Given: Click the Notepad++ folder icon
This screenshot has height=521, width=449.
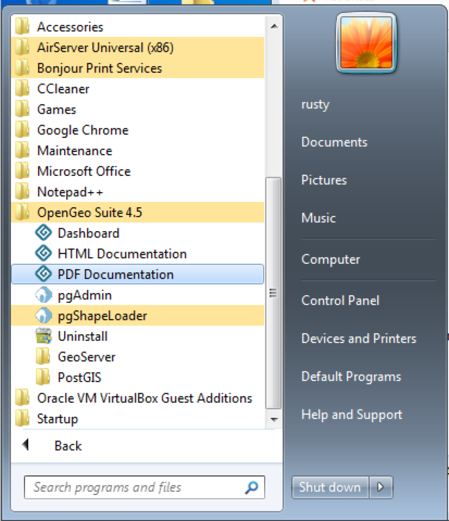Looking at the screenshot, I should point(23,192).
